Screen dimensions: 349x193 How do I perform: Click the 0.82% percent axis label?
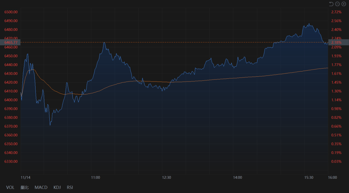coord(336,117)
